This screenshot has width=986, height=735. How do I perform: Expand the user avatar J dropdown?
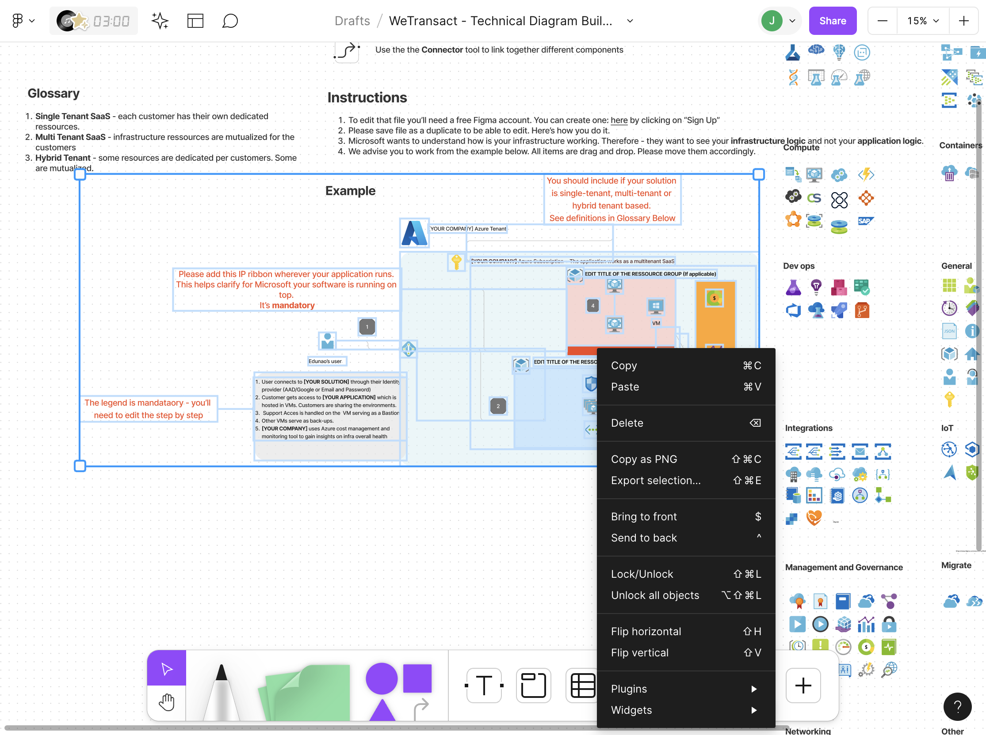[x=792, y=20]
